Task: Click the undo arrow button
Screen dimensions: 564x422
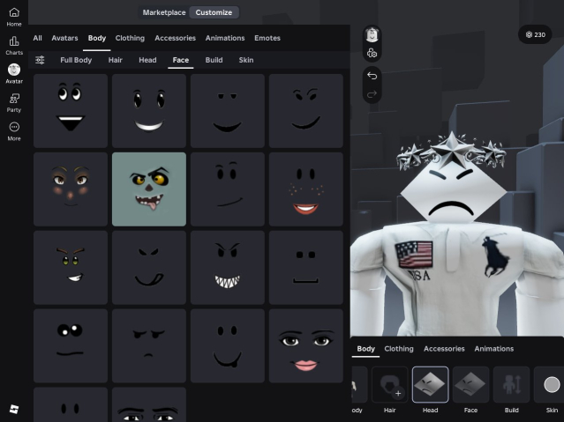Action: coord(372,76)
